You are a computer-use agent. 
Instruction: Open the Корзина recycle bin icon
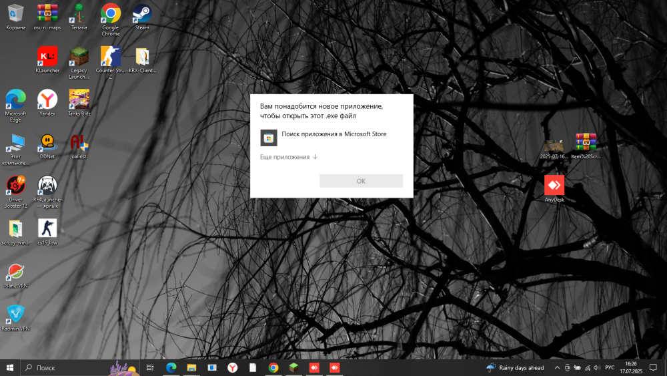tap(15, 17)
